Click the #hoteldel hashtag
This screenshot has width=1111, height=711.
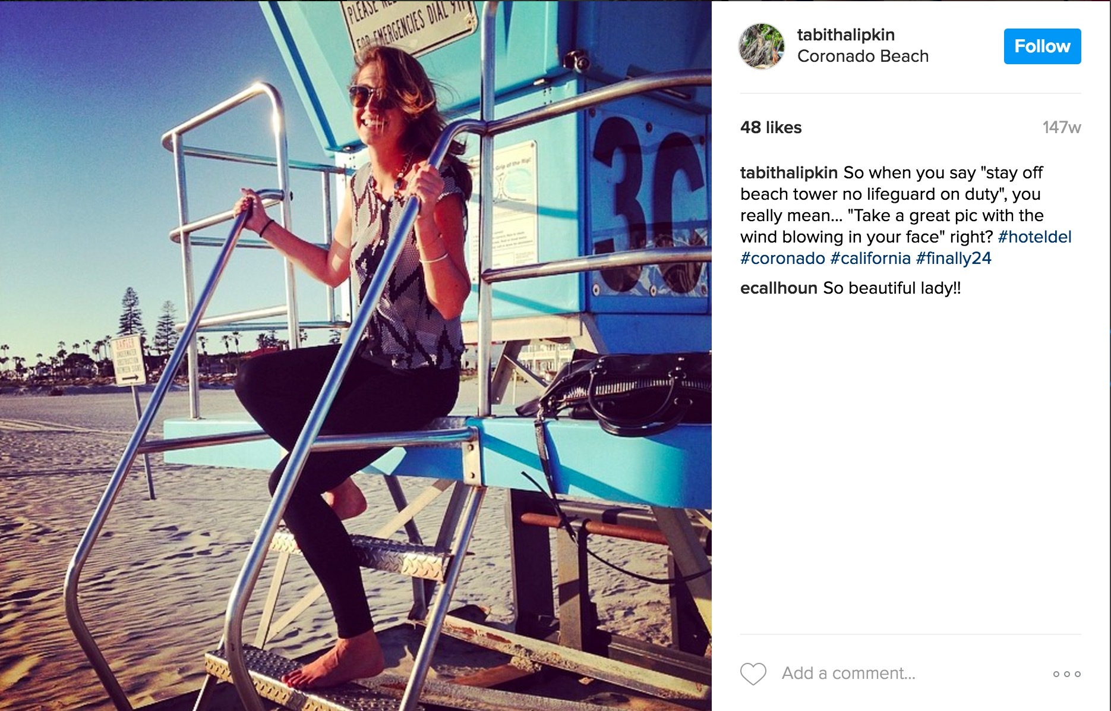click(x=1034, y=237)
